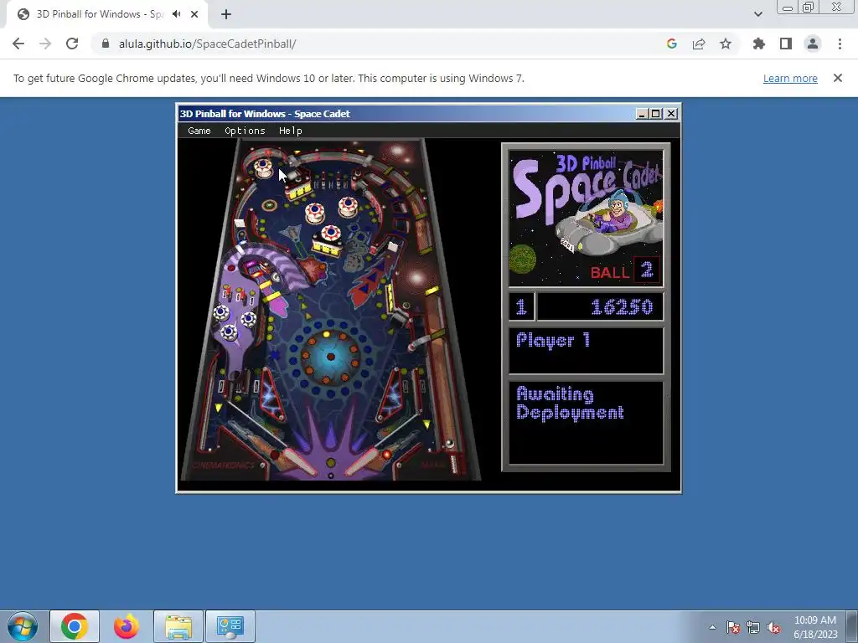Close the 3D Pinball browser tab
The image size is (858, 643).
pyautogui.click(x=194, y=14)
